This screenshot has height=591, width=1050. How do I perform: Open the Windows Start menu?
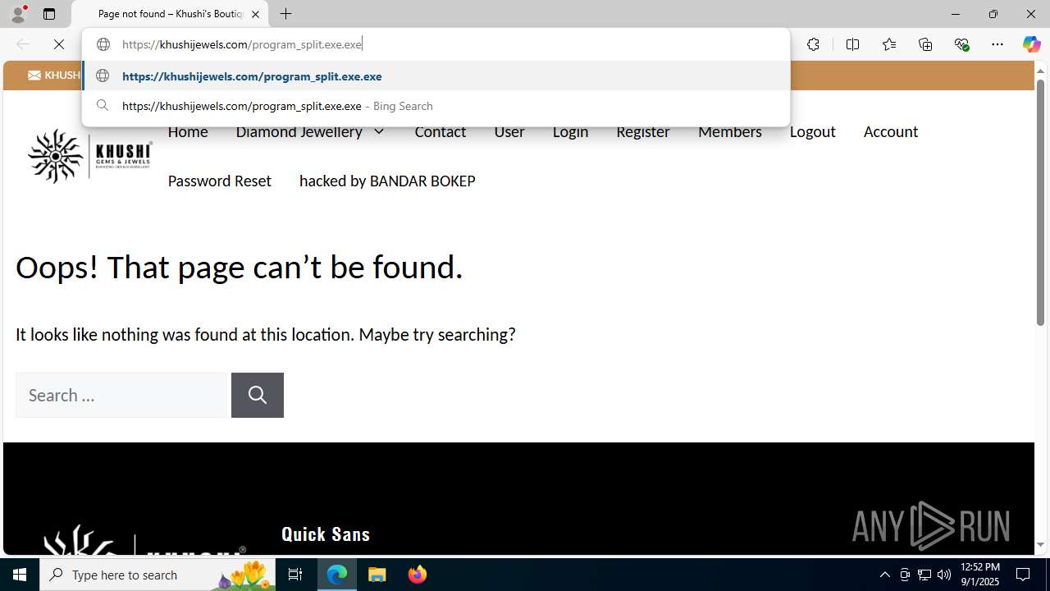tap(20, 575)
